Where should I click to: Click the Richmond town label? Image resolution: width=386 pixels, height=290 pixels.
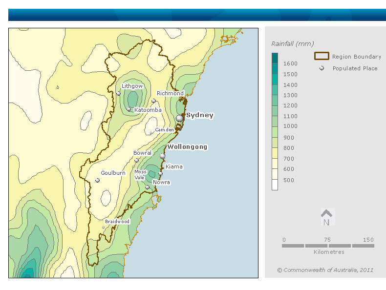170,93
